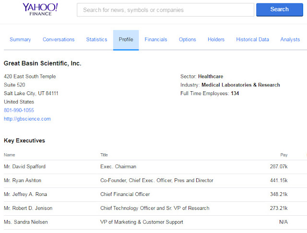Open the Summary tab
The image size is (307, 233).
[x=20, y=39]
